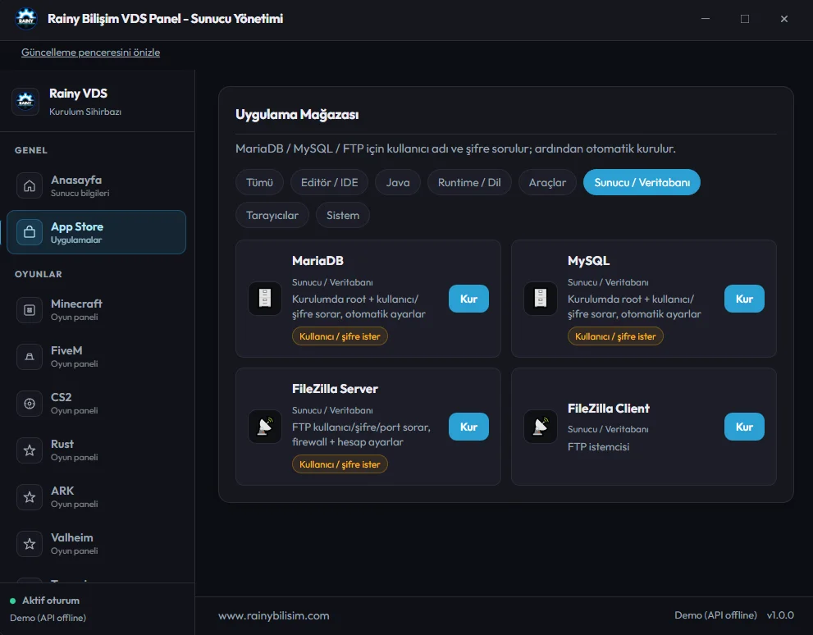Click the sidebar Demo (API offline) session text
This screenshot has width=813, height=635.
[48, 618]
